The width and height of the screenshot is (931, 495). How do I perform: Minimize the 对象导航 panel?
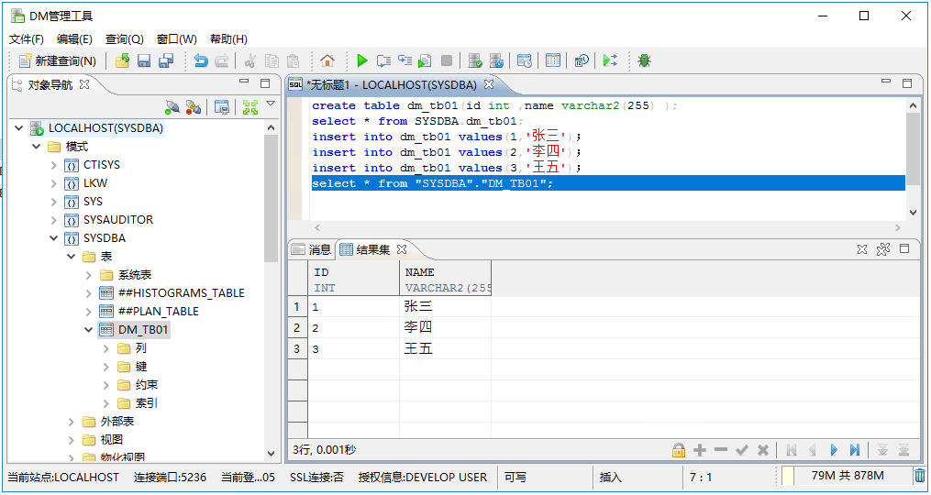244,82
